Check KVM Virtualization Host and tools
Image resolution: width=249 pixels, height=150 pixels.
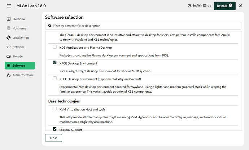tap(54, 109)
